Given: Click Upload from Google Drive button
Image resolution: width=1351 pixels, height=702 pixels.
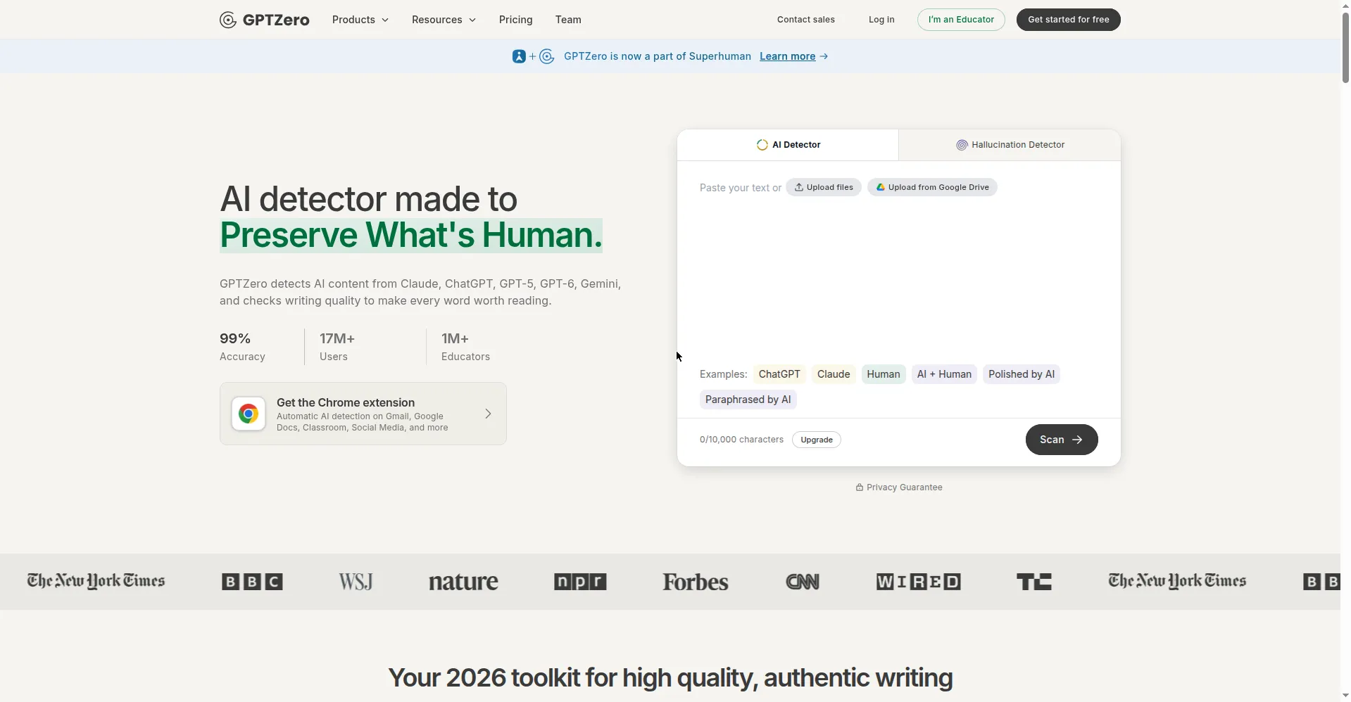Looking at the screenshot, I should (932, 187).
